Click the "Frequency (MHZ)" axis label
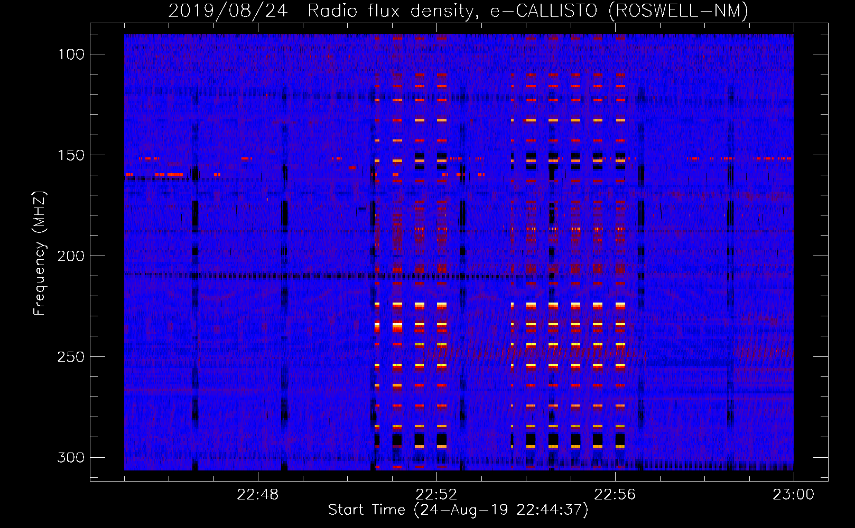855x528 pixels. click(40, 253)
